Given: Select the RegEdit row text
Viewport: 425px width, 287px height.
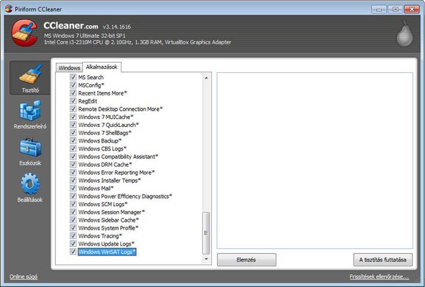Looking at the screenshot, I should click(87, 101).
